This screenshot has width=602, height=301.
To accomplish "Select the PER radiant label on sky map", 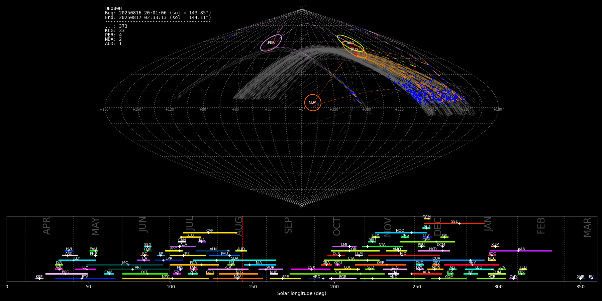I will point(271,43).
